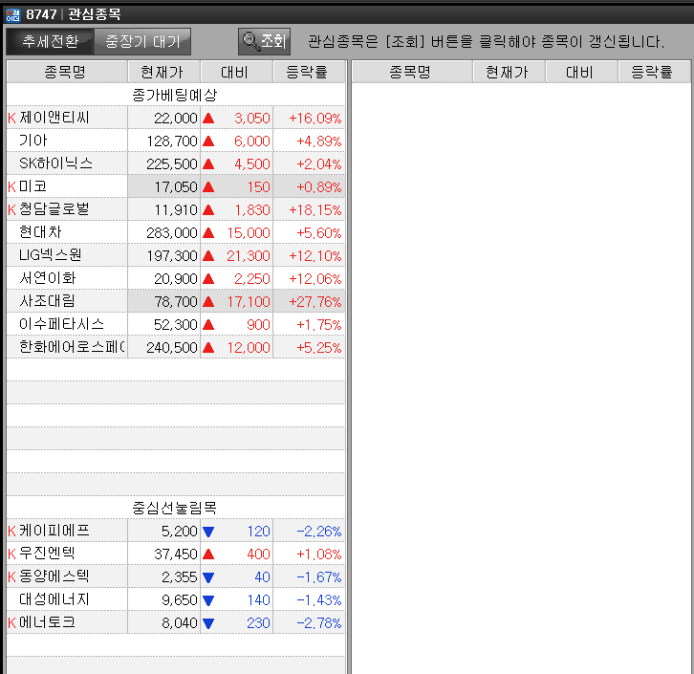Click right table 대비 header

[581, 72]
